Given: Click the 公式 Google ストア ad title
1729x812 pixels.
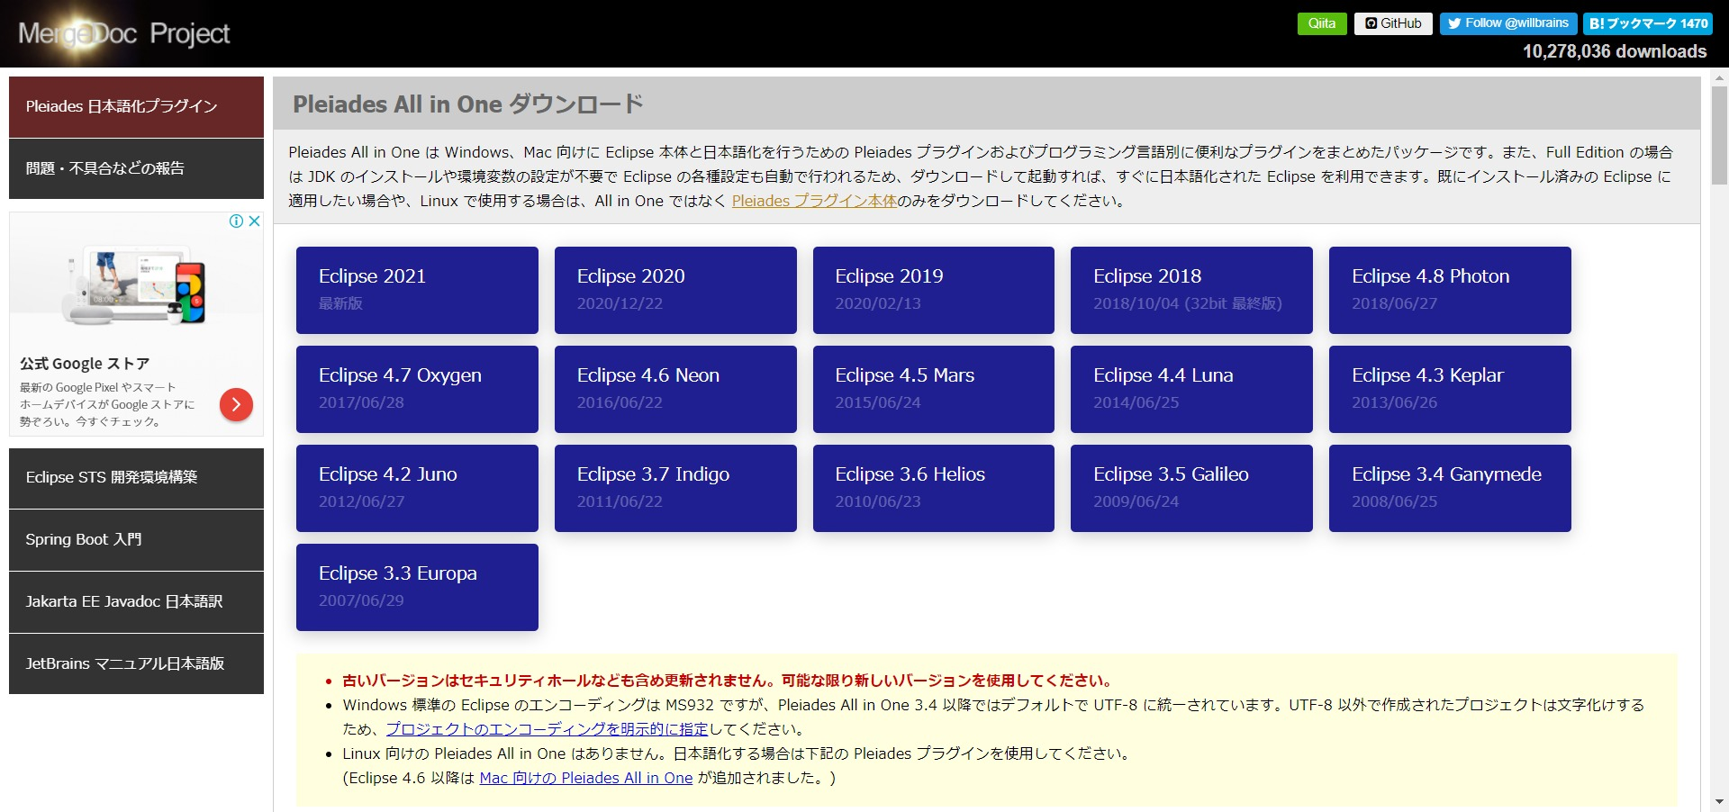Looking at the screenshot, I should pyautogui.click(x=85, y=364).
